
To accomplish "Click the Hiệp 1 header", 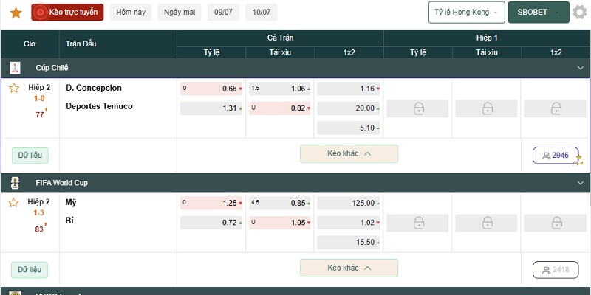I will pos(487,38).
